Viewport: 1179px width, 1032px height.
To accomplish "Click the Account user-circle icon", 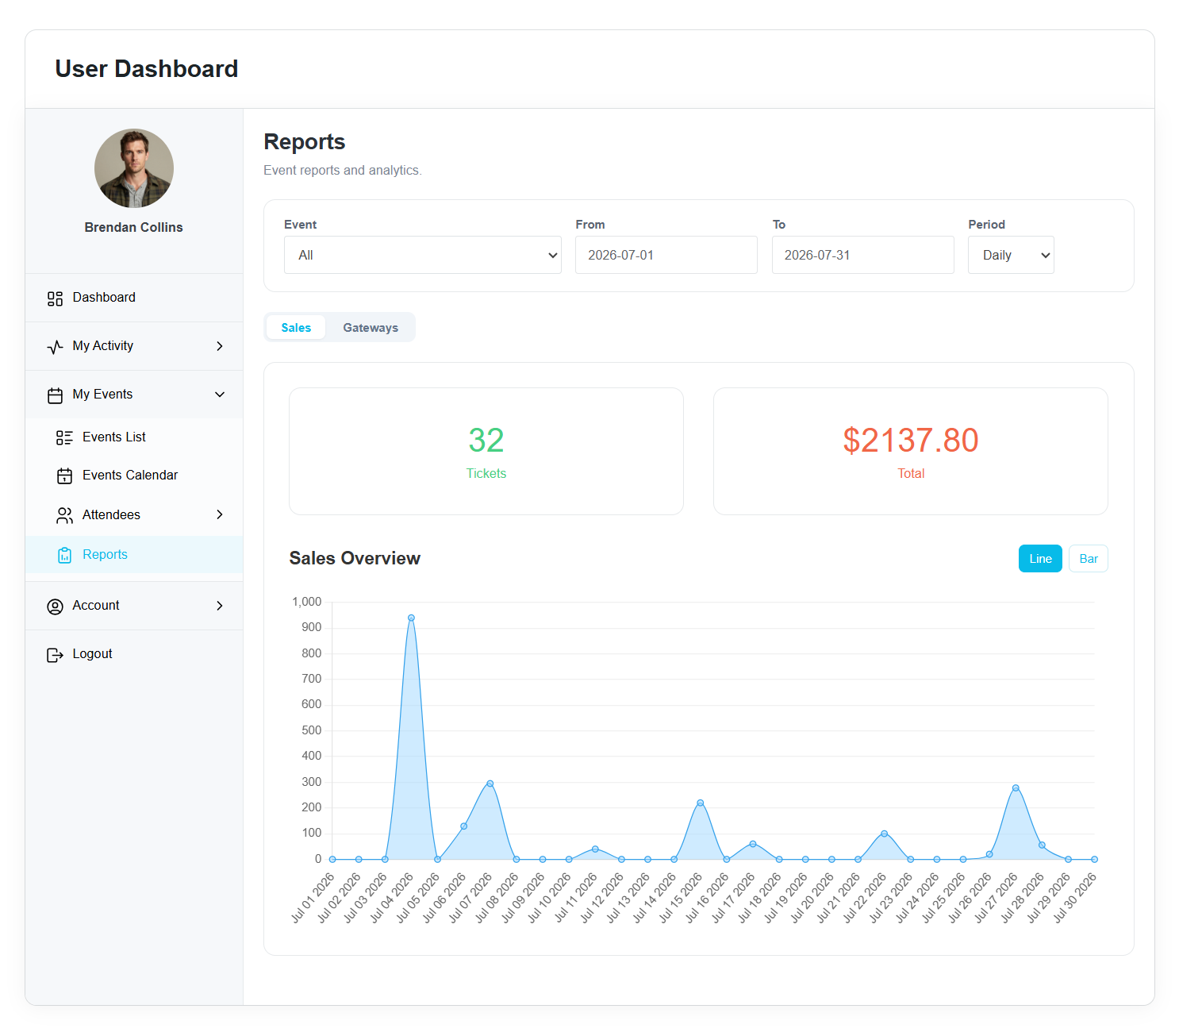I will pos(55,606).
